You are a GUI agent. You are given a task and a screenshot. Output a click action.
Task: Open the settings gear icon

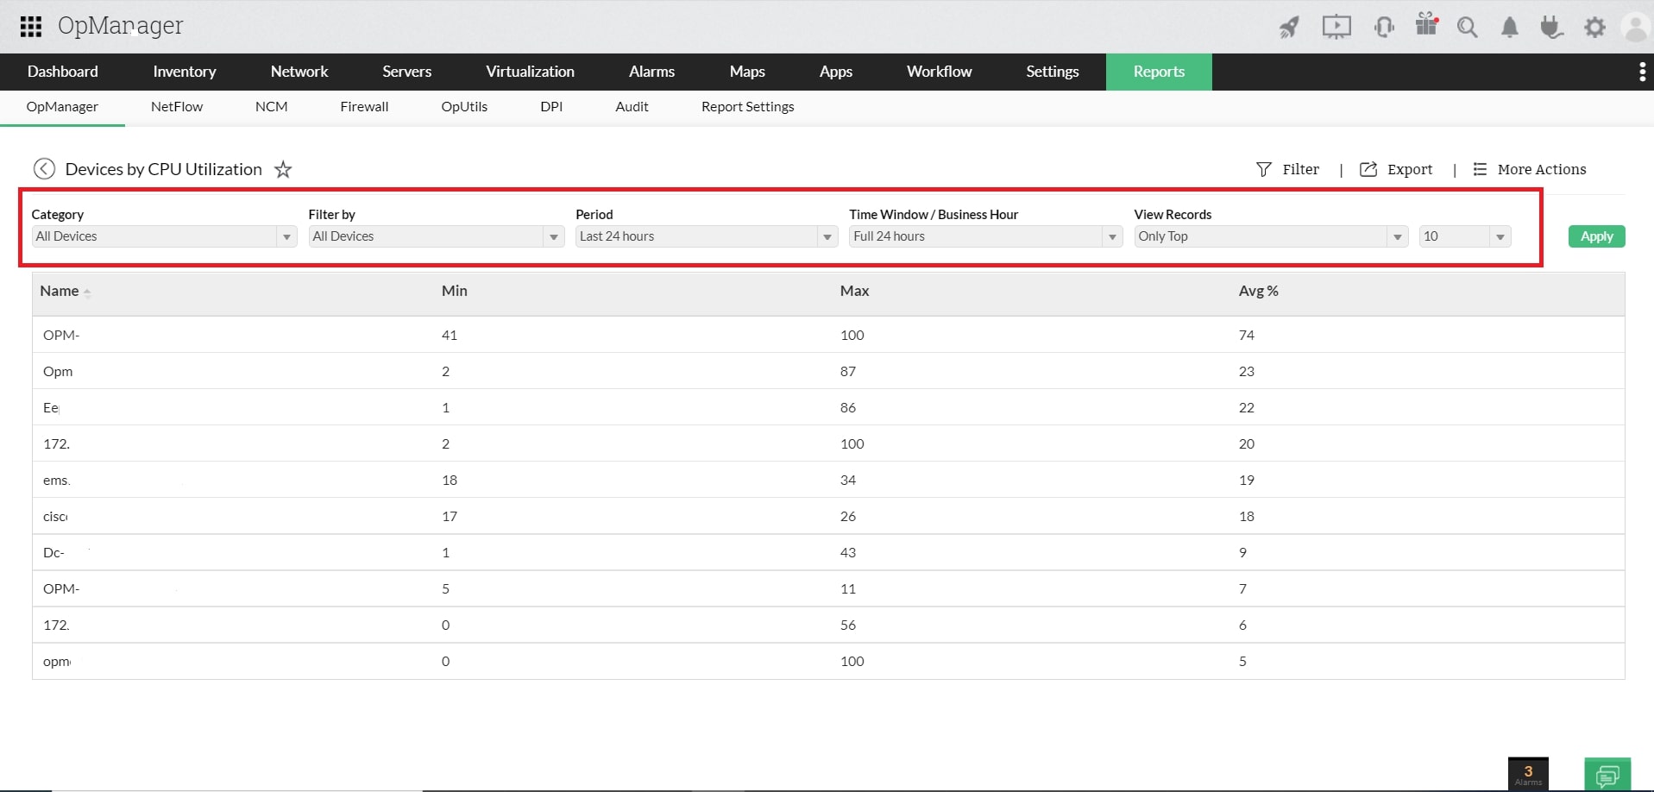[x=1595, y=27]
